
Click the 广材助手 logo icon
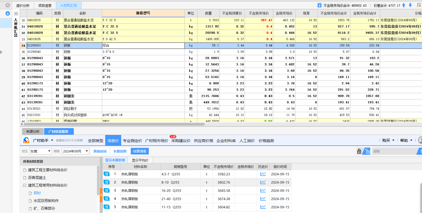(x=26, y=140)
